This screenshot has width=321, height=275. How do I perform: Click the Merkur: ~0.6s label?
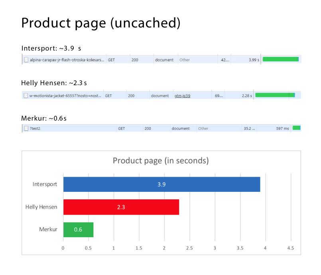coord(44,118)
